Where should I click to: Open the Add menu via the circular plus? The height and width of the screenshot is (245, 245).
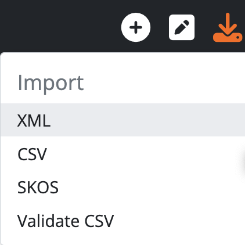pyautogui.click(x=136, y=27)
